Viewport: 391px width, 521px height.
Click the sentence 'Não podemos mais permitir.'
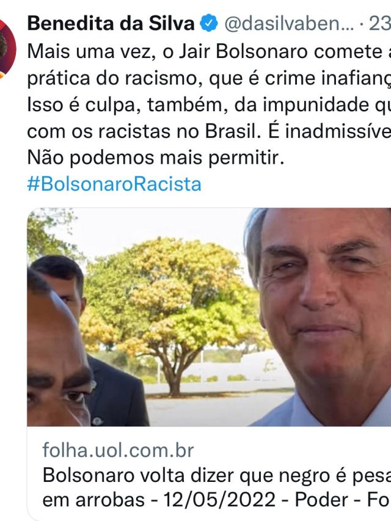[x=156, y=158]
